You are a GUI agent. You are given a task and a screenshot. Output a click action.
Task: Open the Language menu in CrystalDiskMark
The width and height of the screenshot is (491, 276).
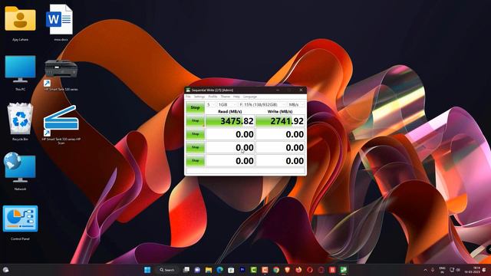coord(250,97)
